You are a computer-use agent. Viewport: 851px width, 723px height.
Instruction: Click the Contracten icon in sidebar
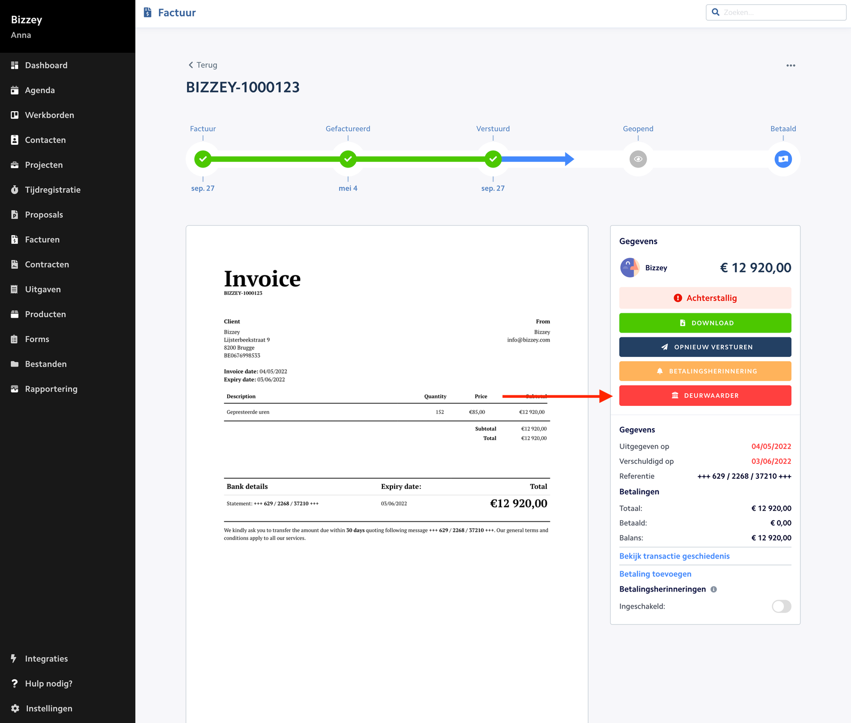point(15,264)
